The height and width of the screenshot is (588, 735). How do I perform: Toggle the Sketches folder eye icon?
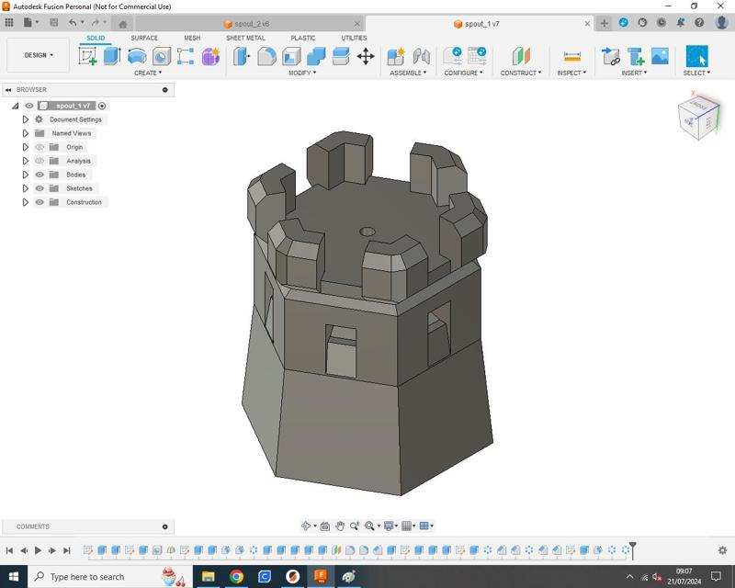point(40,188)
